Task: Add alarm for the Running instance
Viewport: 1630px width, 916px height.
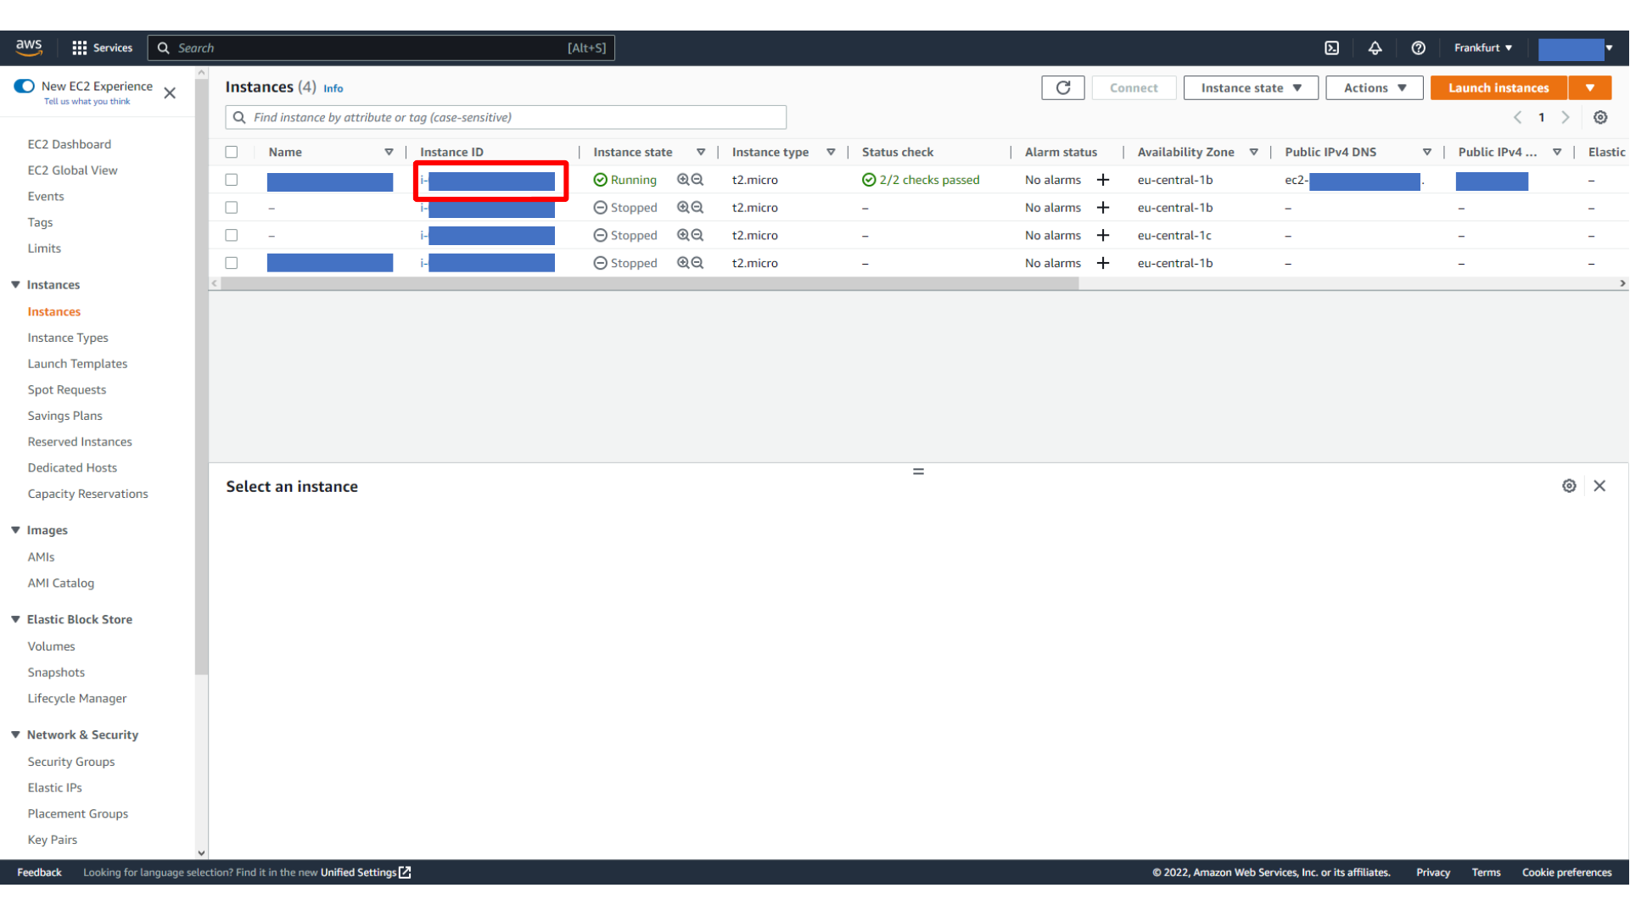Action: 1103,180
